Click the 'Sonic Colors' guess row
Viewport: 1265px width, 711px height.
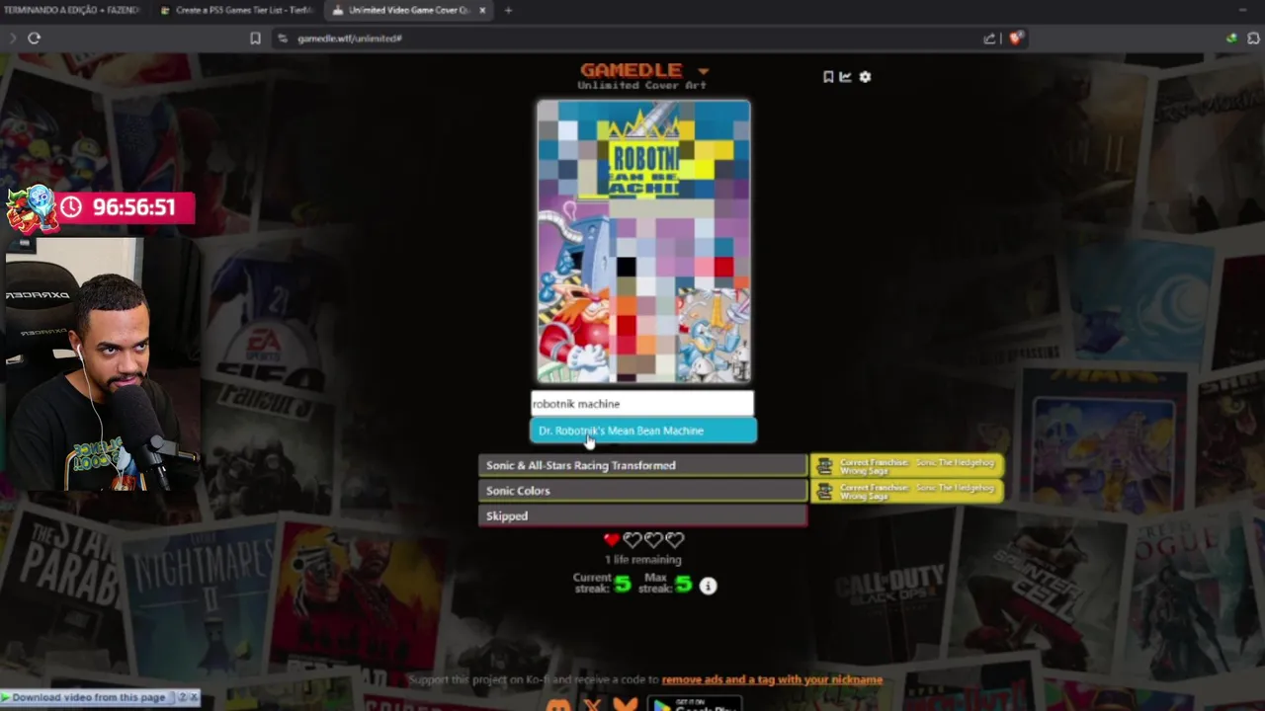[x=643, y=491]
